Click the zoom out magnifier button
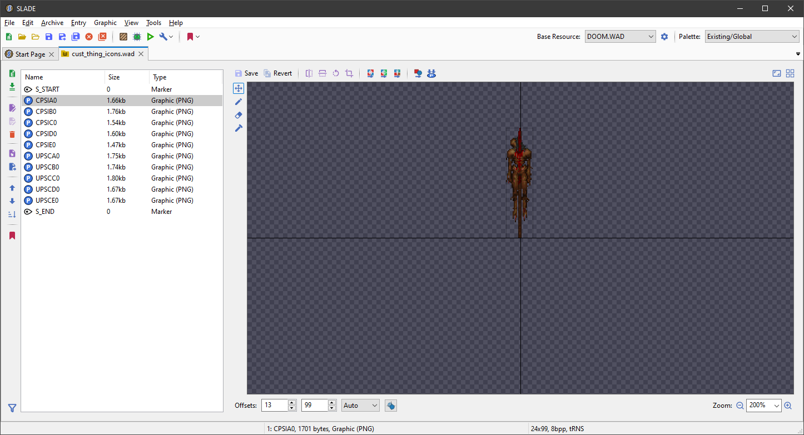 pos(740,406)
